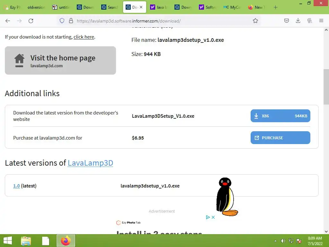The height and width of the screenshot is (247, 329).
Task: Click scrollbar up arrow
Action: click(326, 30)
